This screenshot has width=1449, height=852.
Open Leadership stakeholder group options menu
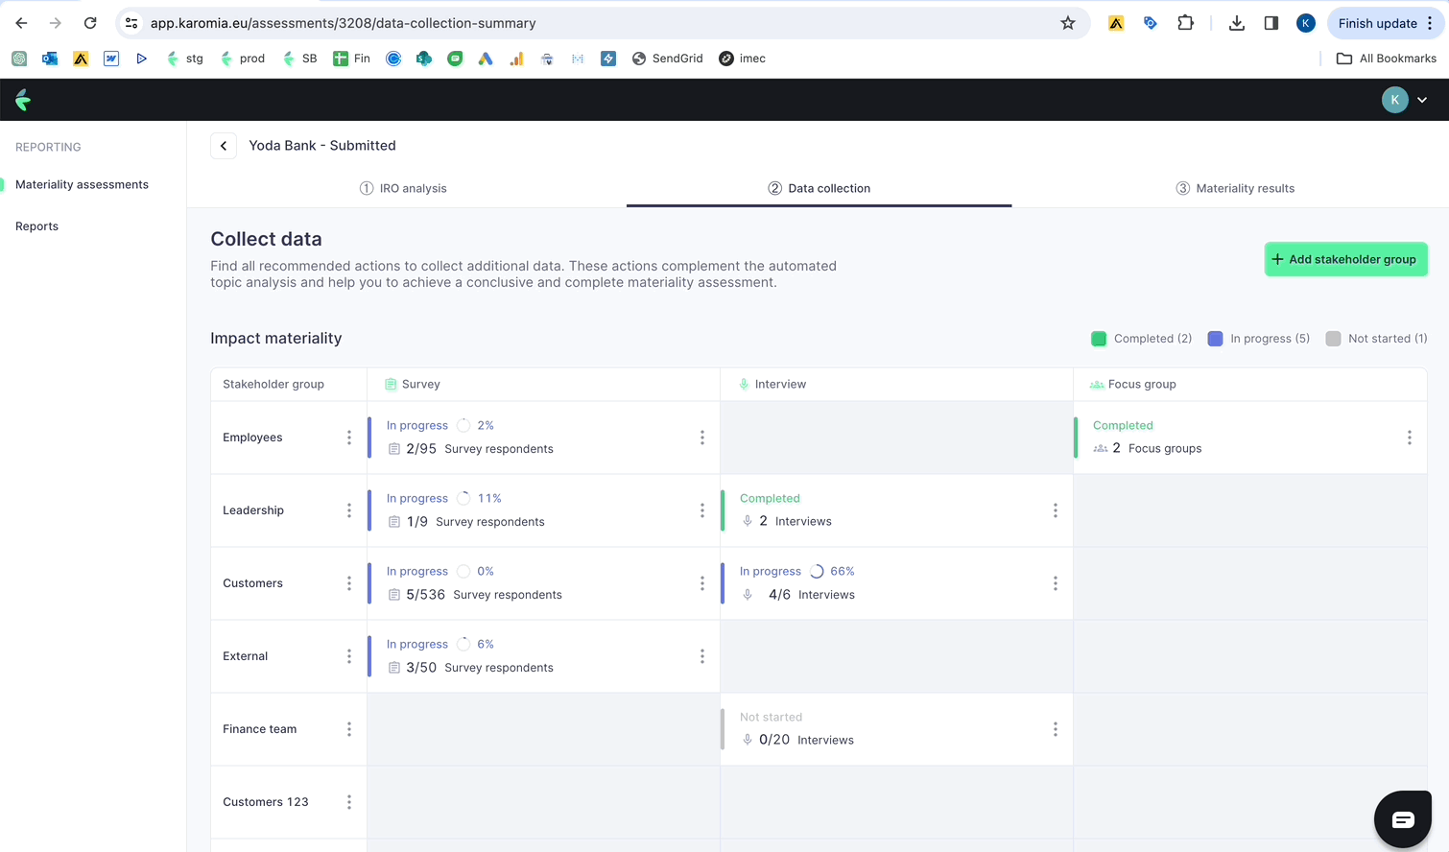[349, 510]
